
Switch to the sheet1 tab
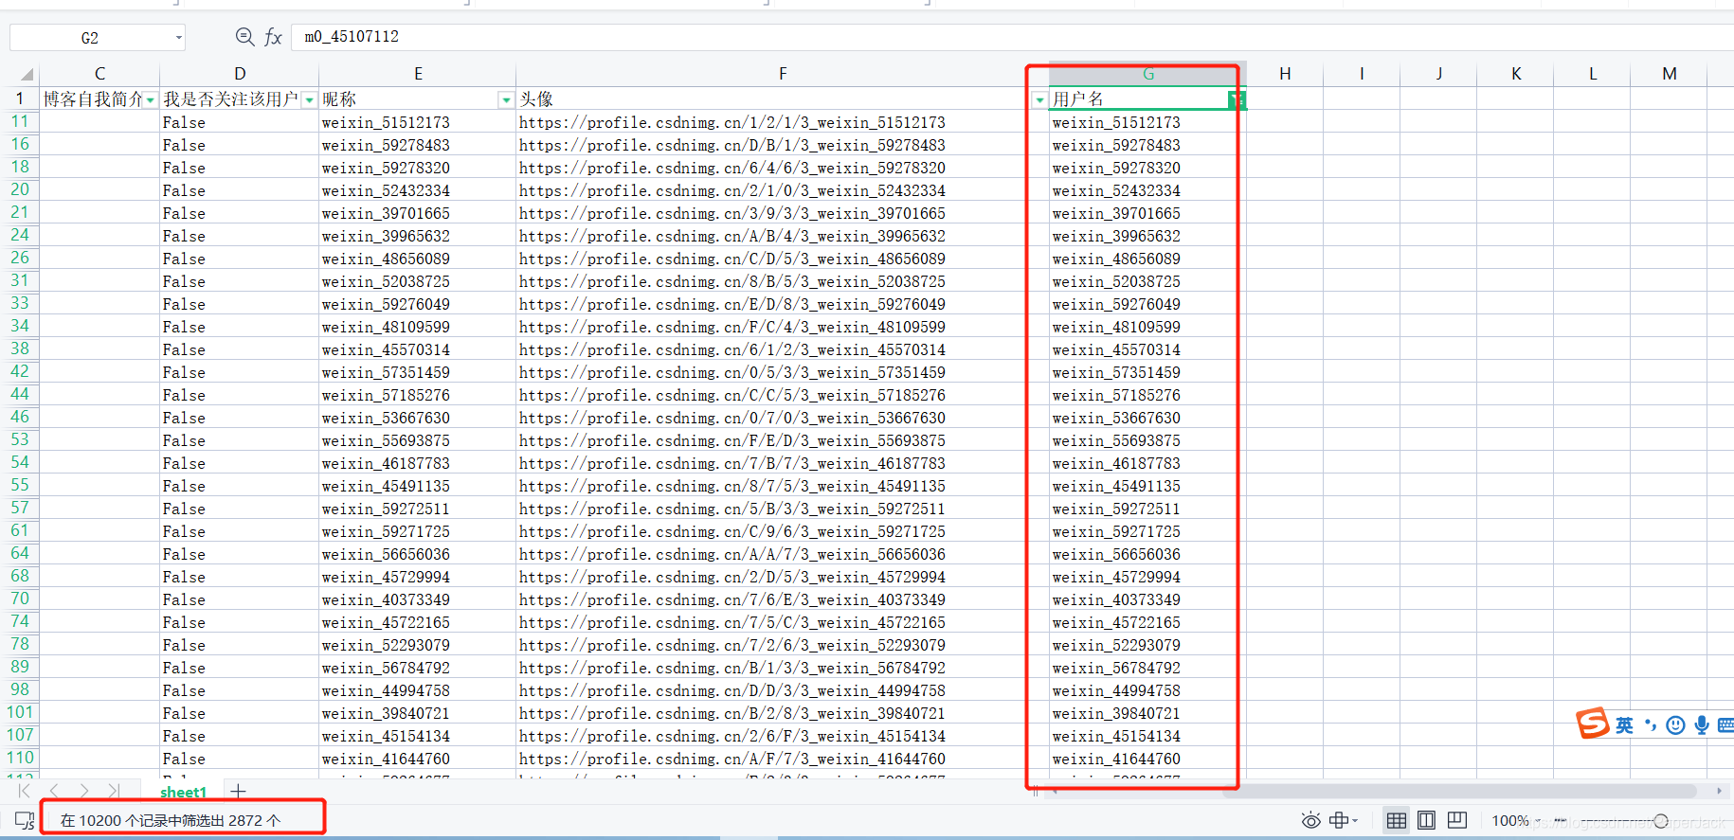point(183,792)
